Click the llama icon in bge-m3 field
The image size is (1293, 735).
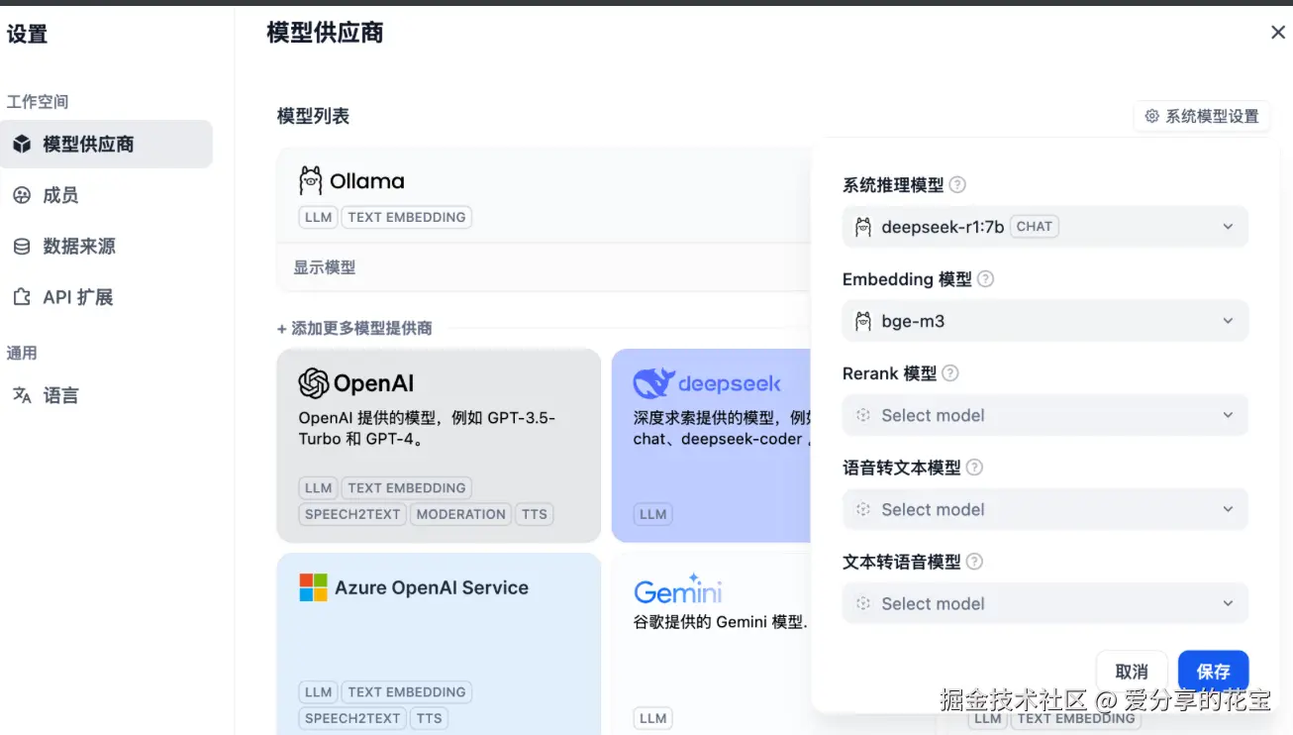point(863,321)
